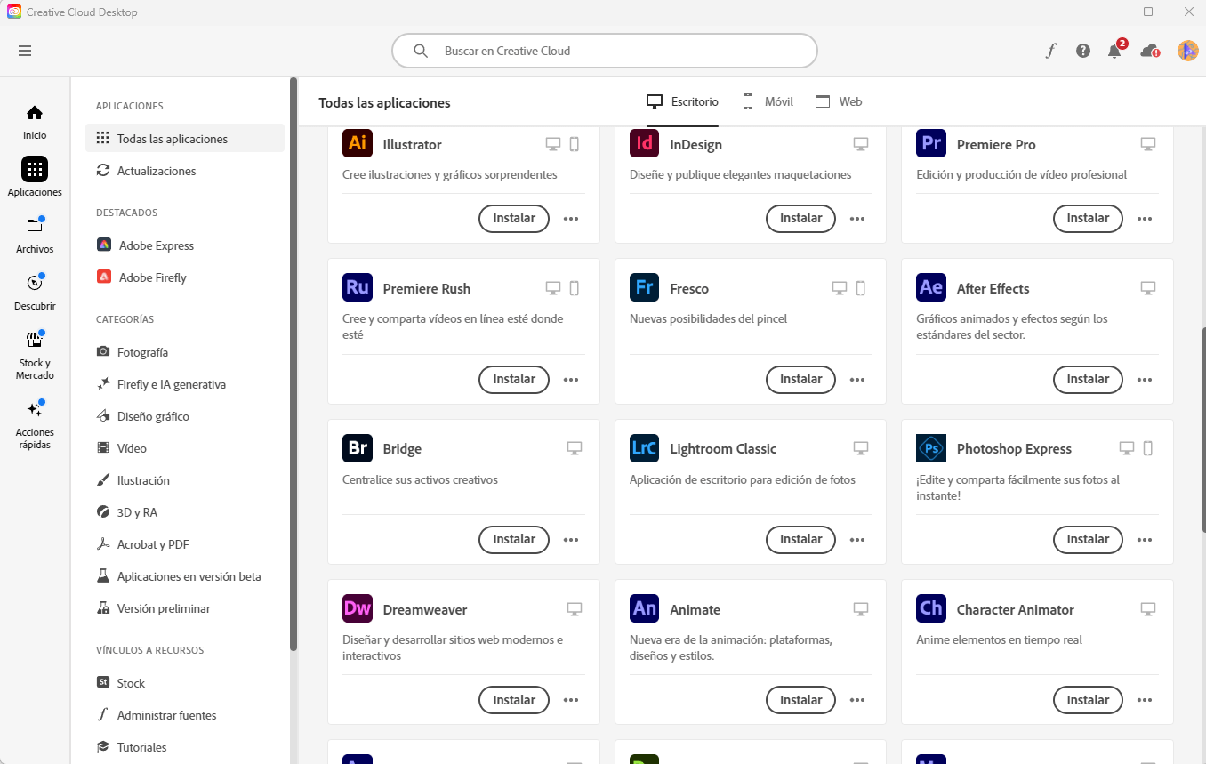
Task: Open Archivos in the left rail
Action: point(35,235)
